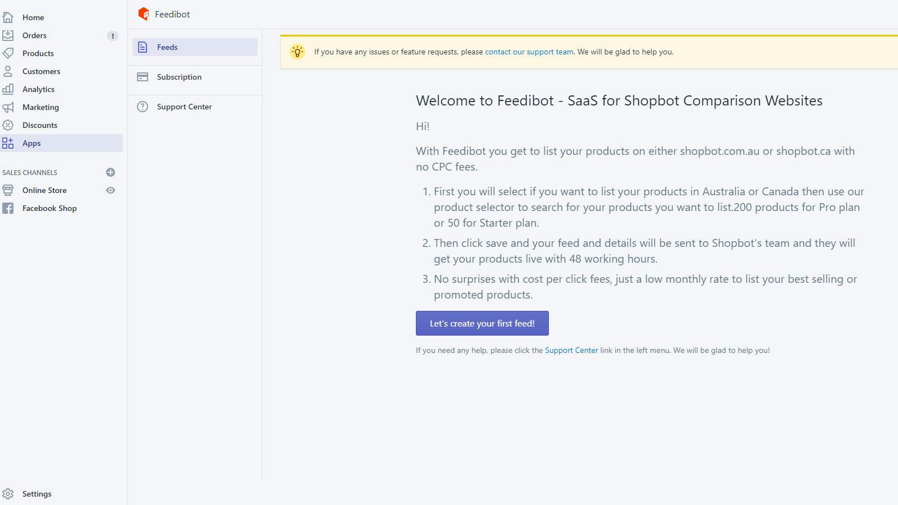Open the contact our support team link
The image size is (898, 505).
coord(529,52)
